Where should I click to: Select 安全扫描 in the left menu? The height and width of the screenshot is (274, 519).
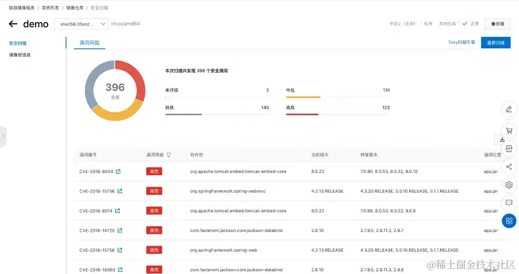click(18, 43)
